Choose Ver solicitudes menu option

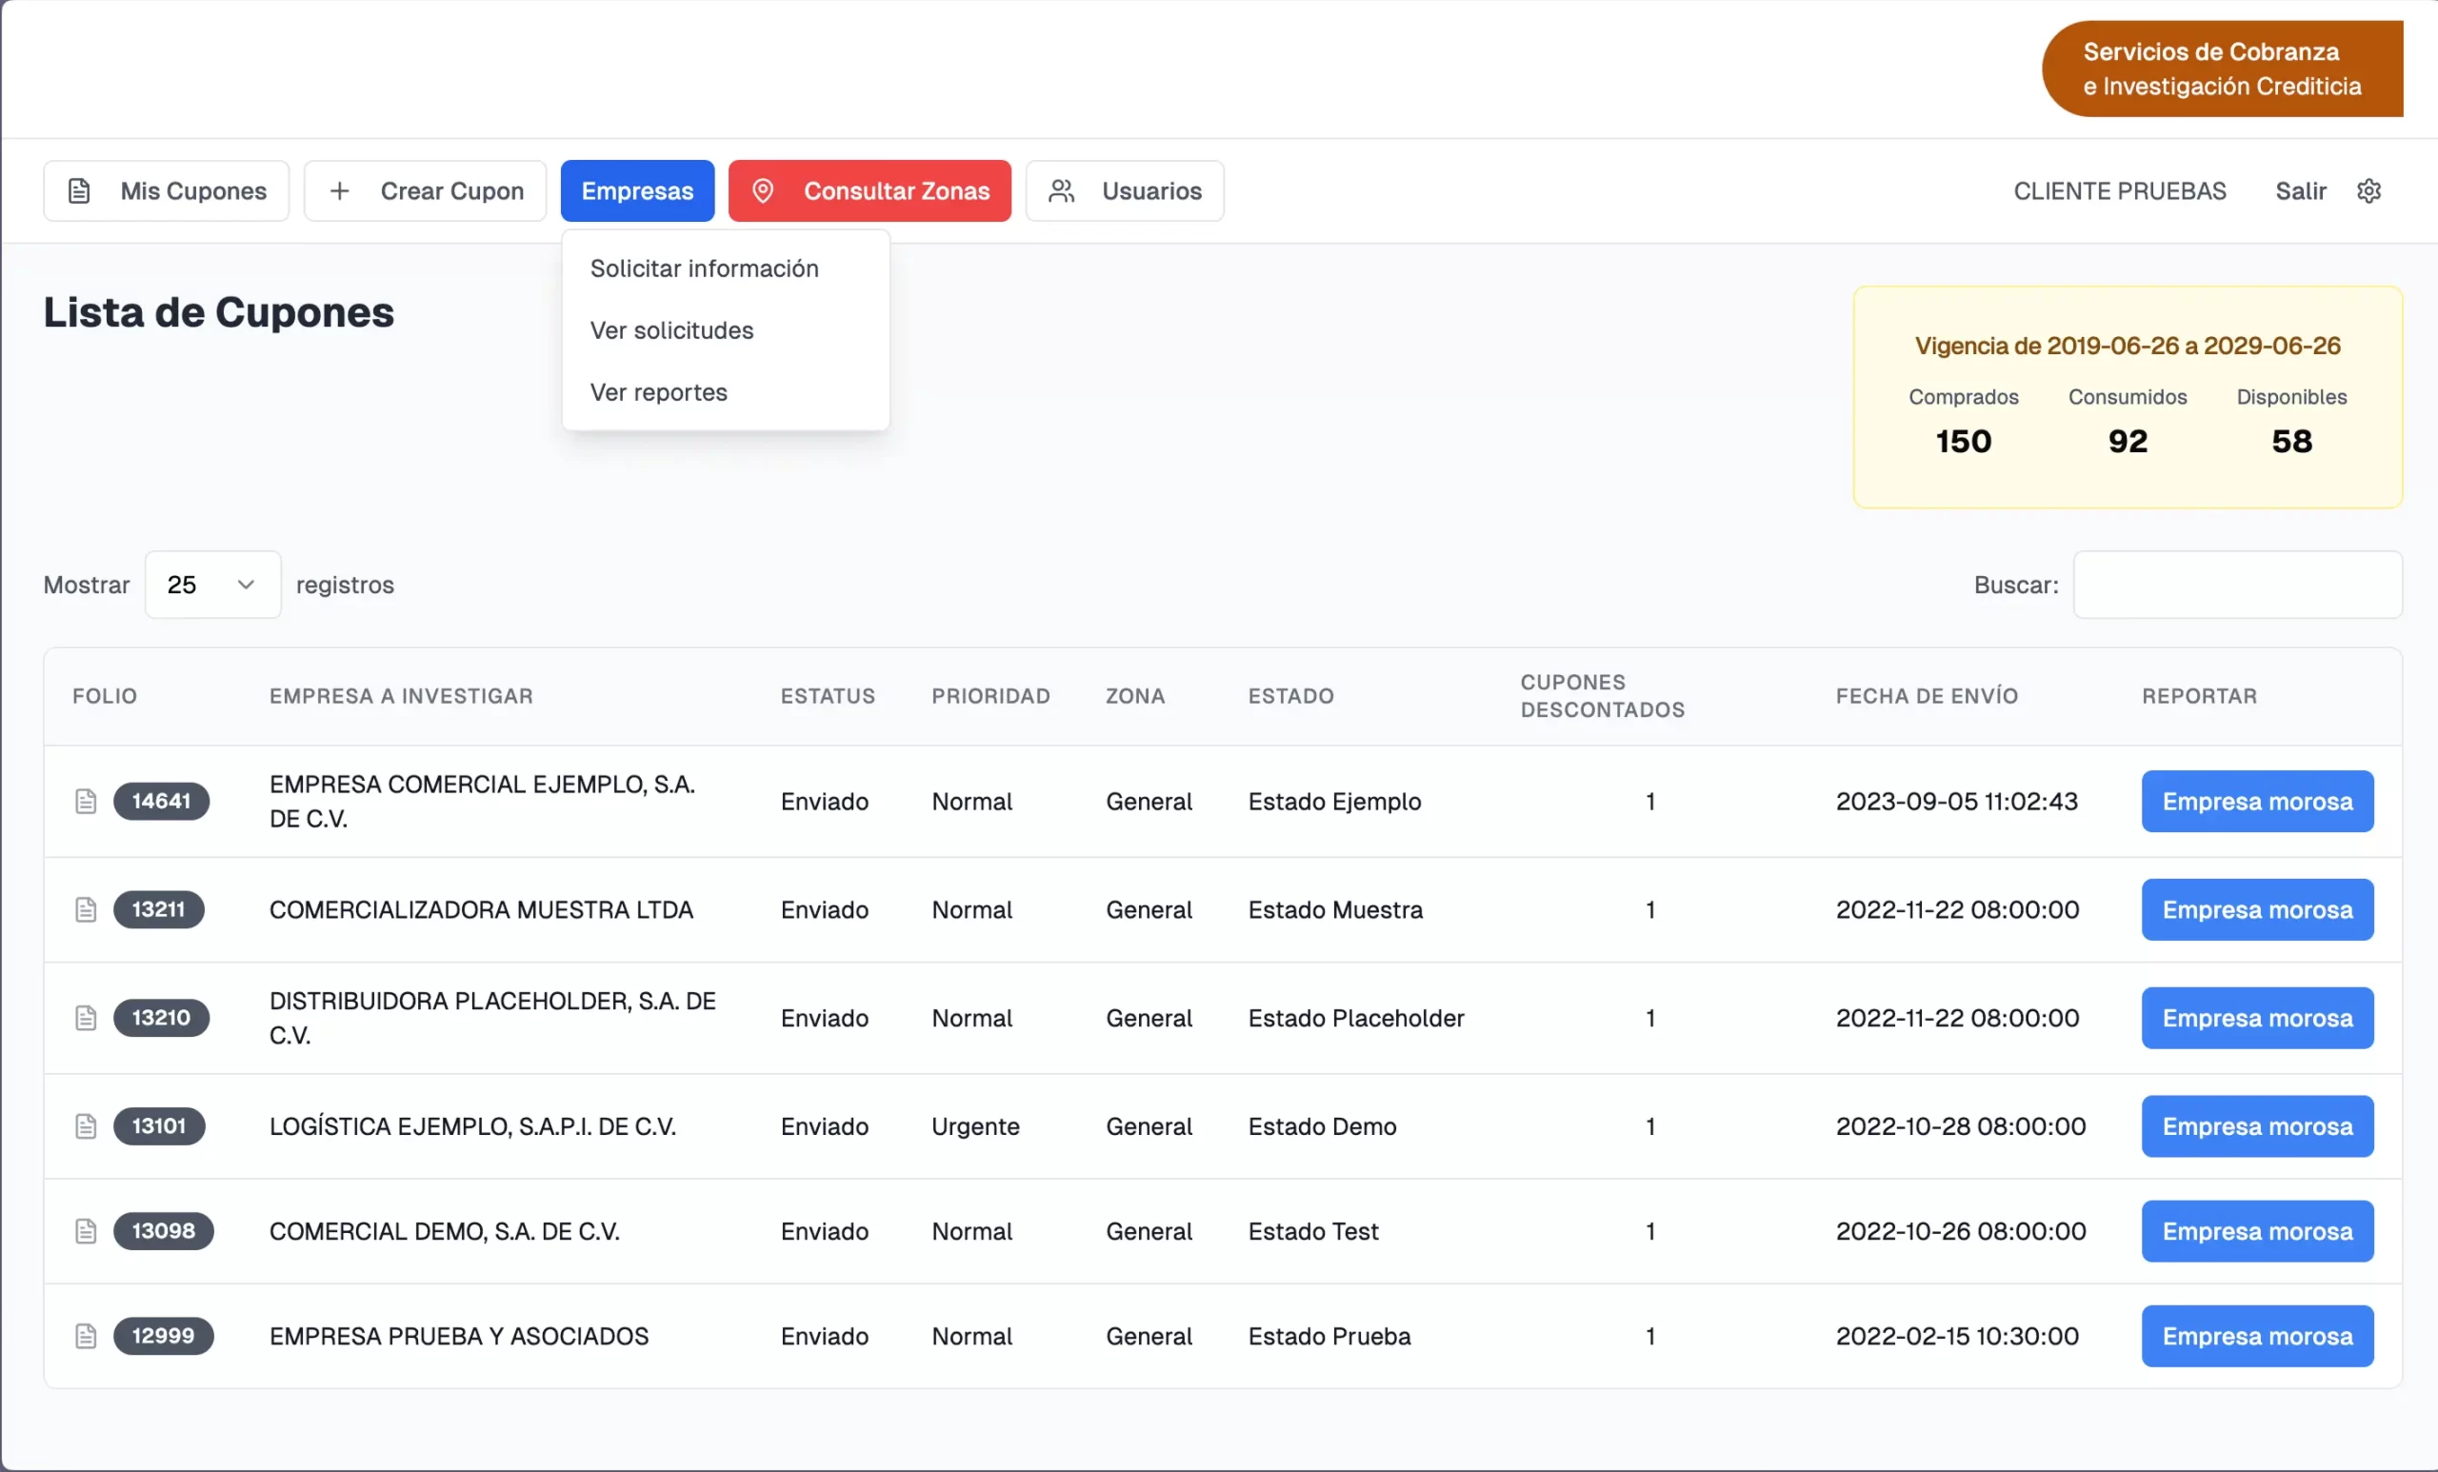click(x=670, y=330)
